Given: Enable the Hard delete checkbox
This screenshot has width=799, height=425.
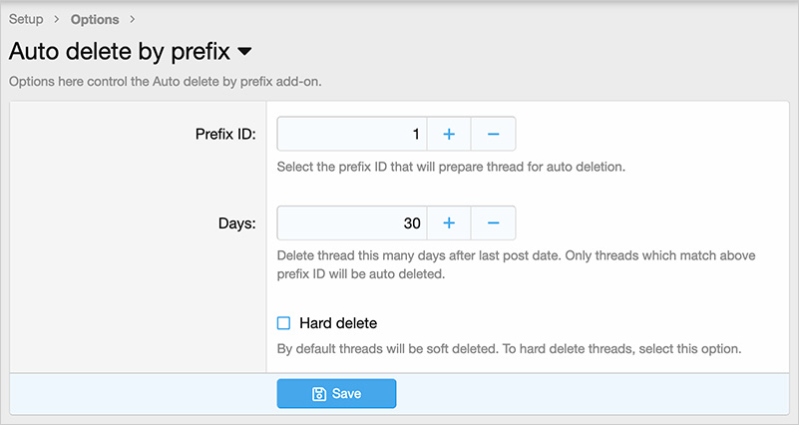Looking at the screenshot, I should [x=284, y=323].
